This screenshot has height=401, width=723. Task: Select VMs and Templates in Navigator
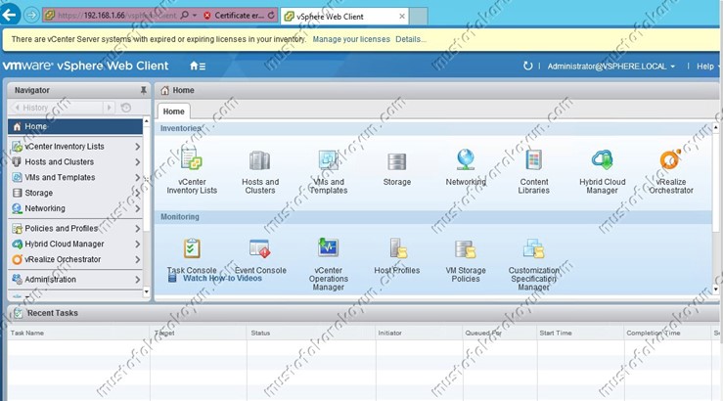[x=75, y=177]
